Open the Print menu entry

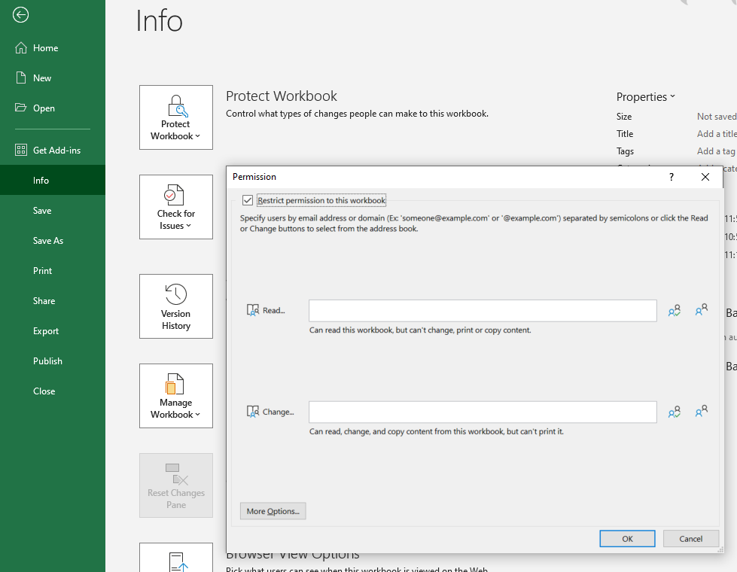(42, 270)
